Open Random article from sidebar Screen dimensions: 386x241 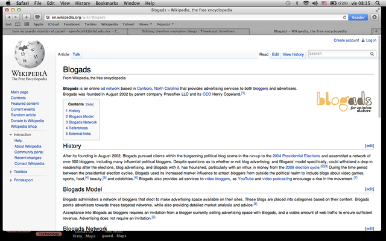pyautogui.click(x=23, y=115)
